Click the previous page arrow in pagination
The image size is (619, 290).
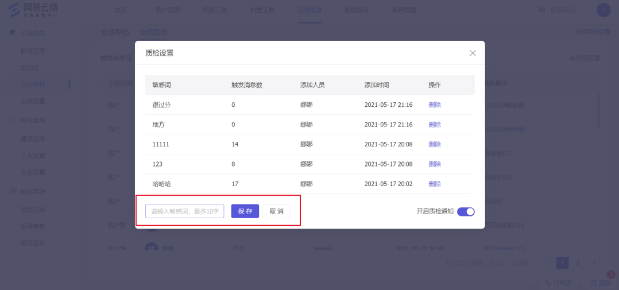(x=547, y=263)
